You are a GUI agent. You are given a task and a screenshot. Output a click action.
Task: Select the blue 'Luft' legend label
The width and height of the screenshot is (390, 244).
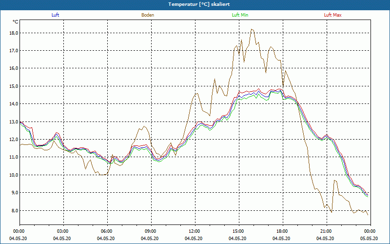tap(55, 15)
